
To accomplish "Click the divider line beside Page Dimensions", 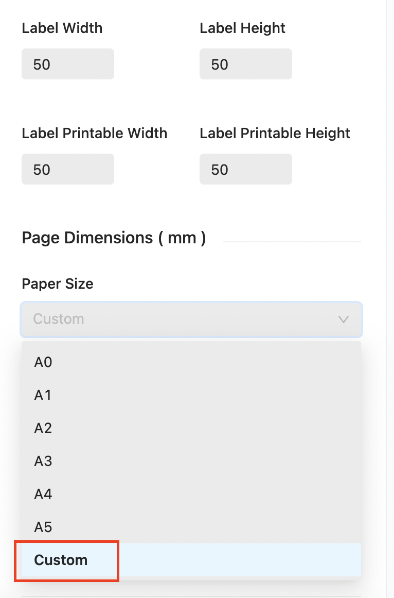I will pos(292,241).
